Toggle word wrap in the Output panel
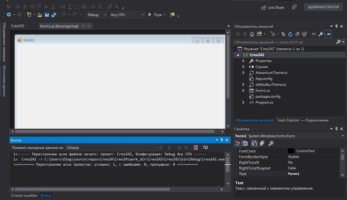 [205, 147]
